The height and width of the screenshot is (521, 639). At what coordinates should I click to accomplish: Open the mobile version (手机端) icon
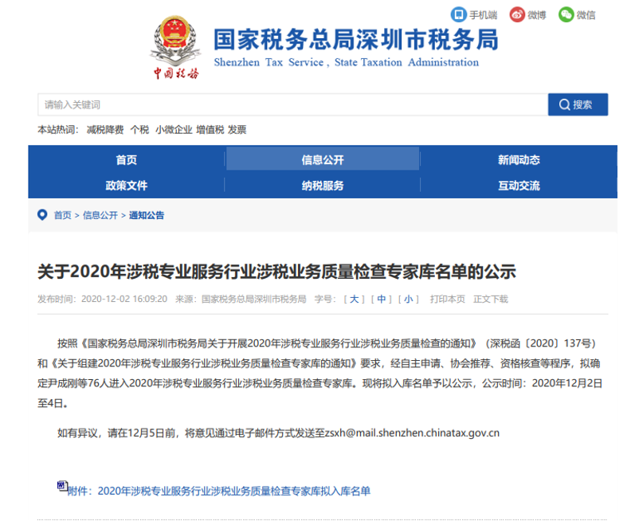458,14
